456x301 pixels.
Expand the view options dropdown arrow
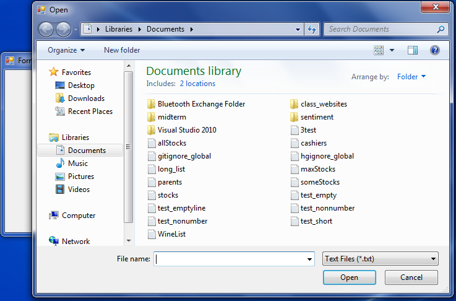pos(392,50)
